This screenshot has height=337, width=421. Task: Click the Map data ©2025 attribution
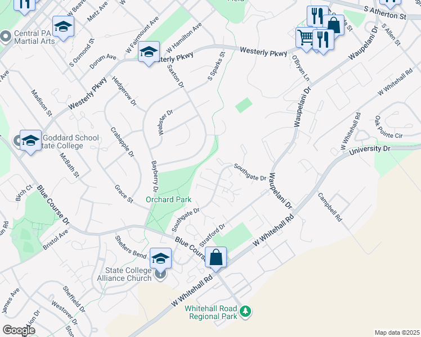(397, 333)
